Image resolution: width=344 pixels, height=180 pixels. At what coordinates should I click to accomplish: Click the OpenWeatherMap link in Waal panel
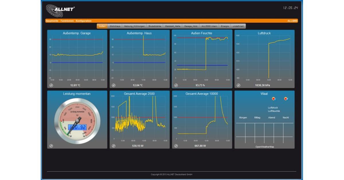pyautogui.click(x=264, y=147)
